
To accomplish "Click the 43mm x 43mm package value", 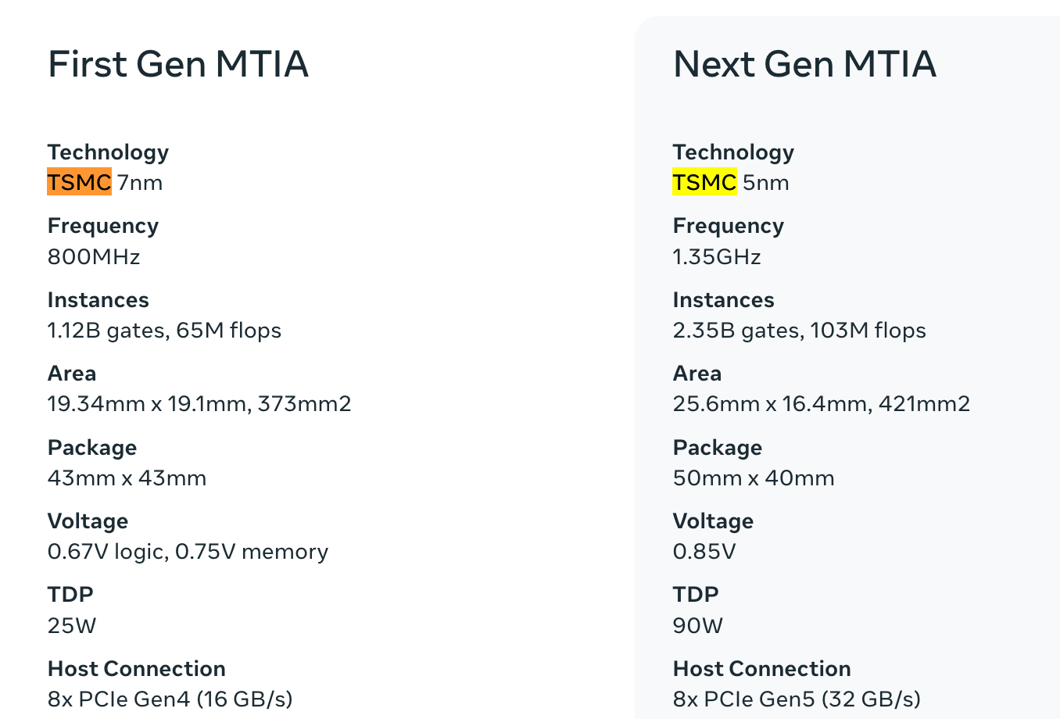I will [127, 478].
